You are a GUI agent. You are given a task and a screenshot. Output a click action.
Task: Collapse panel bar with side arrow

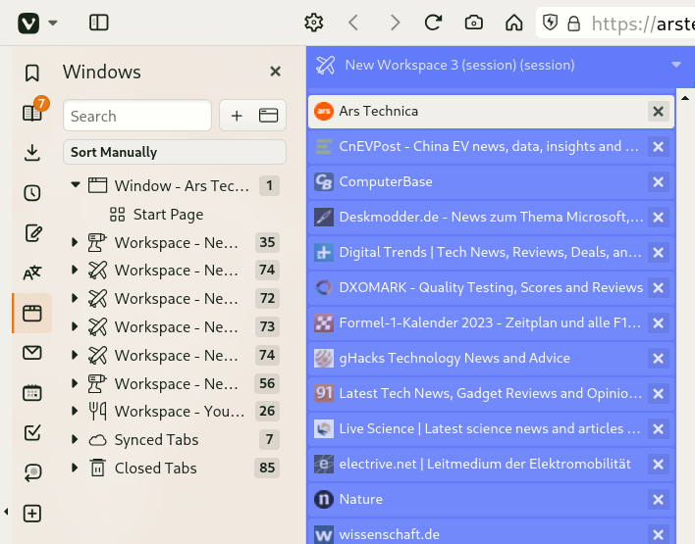pyautogui.click(x=6, y=512)
